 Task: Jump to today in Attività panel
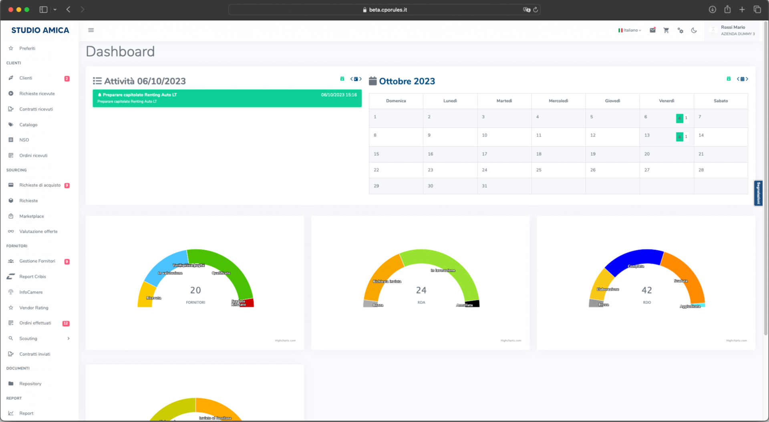[x=356, y=79]
